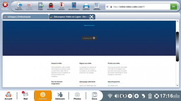Click the 17:16 clock
The height and width of the screenshot is (101, 181).
click(x=167, y=96)
